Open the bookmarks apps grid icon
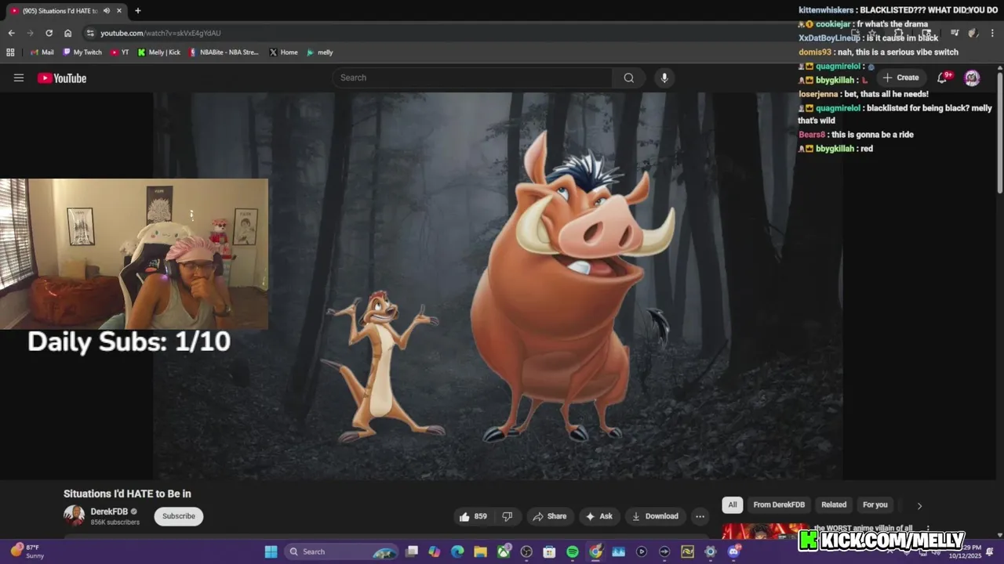1004x564 pixels. click(10, 52)
